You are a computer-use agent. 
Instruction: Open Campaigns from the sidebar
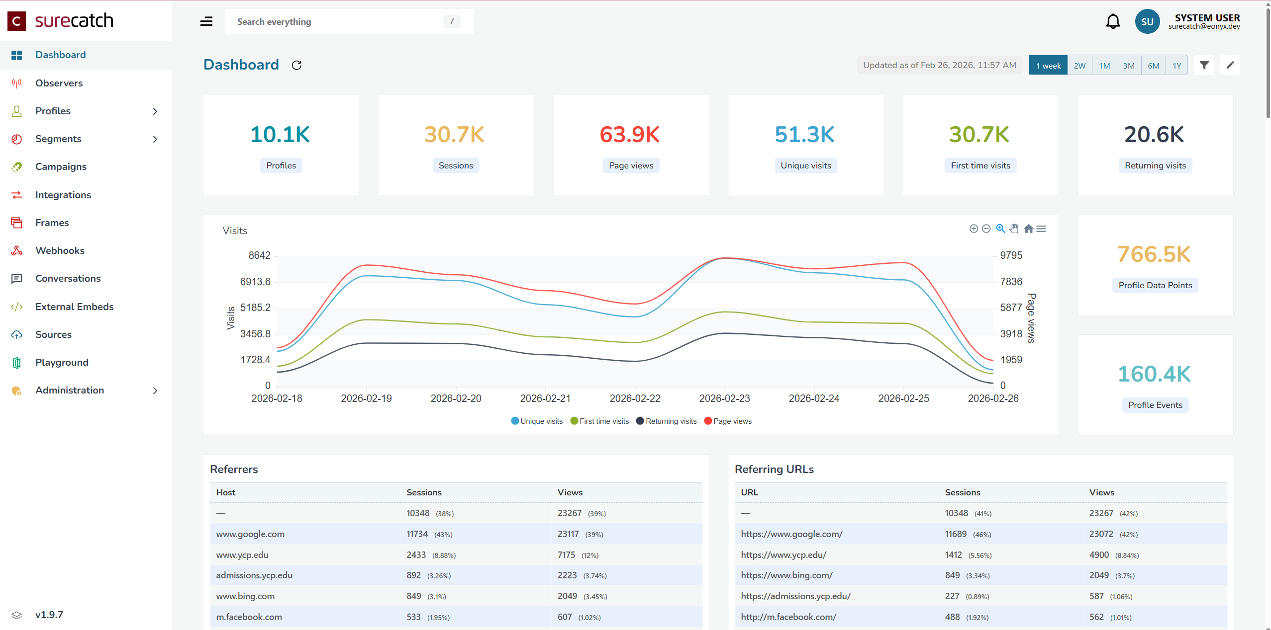point(61,167)
